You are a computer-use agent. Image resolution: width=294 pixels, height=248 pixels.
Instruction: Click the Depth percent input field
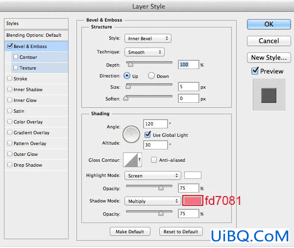click(188, 65)
